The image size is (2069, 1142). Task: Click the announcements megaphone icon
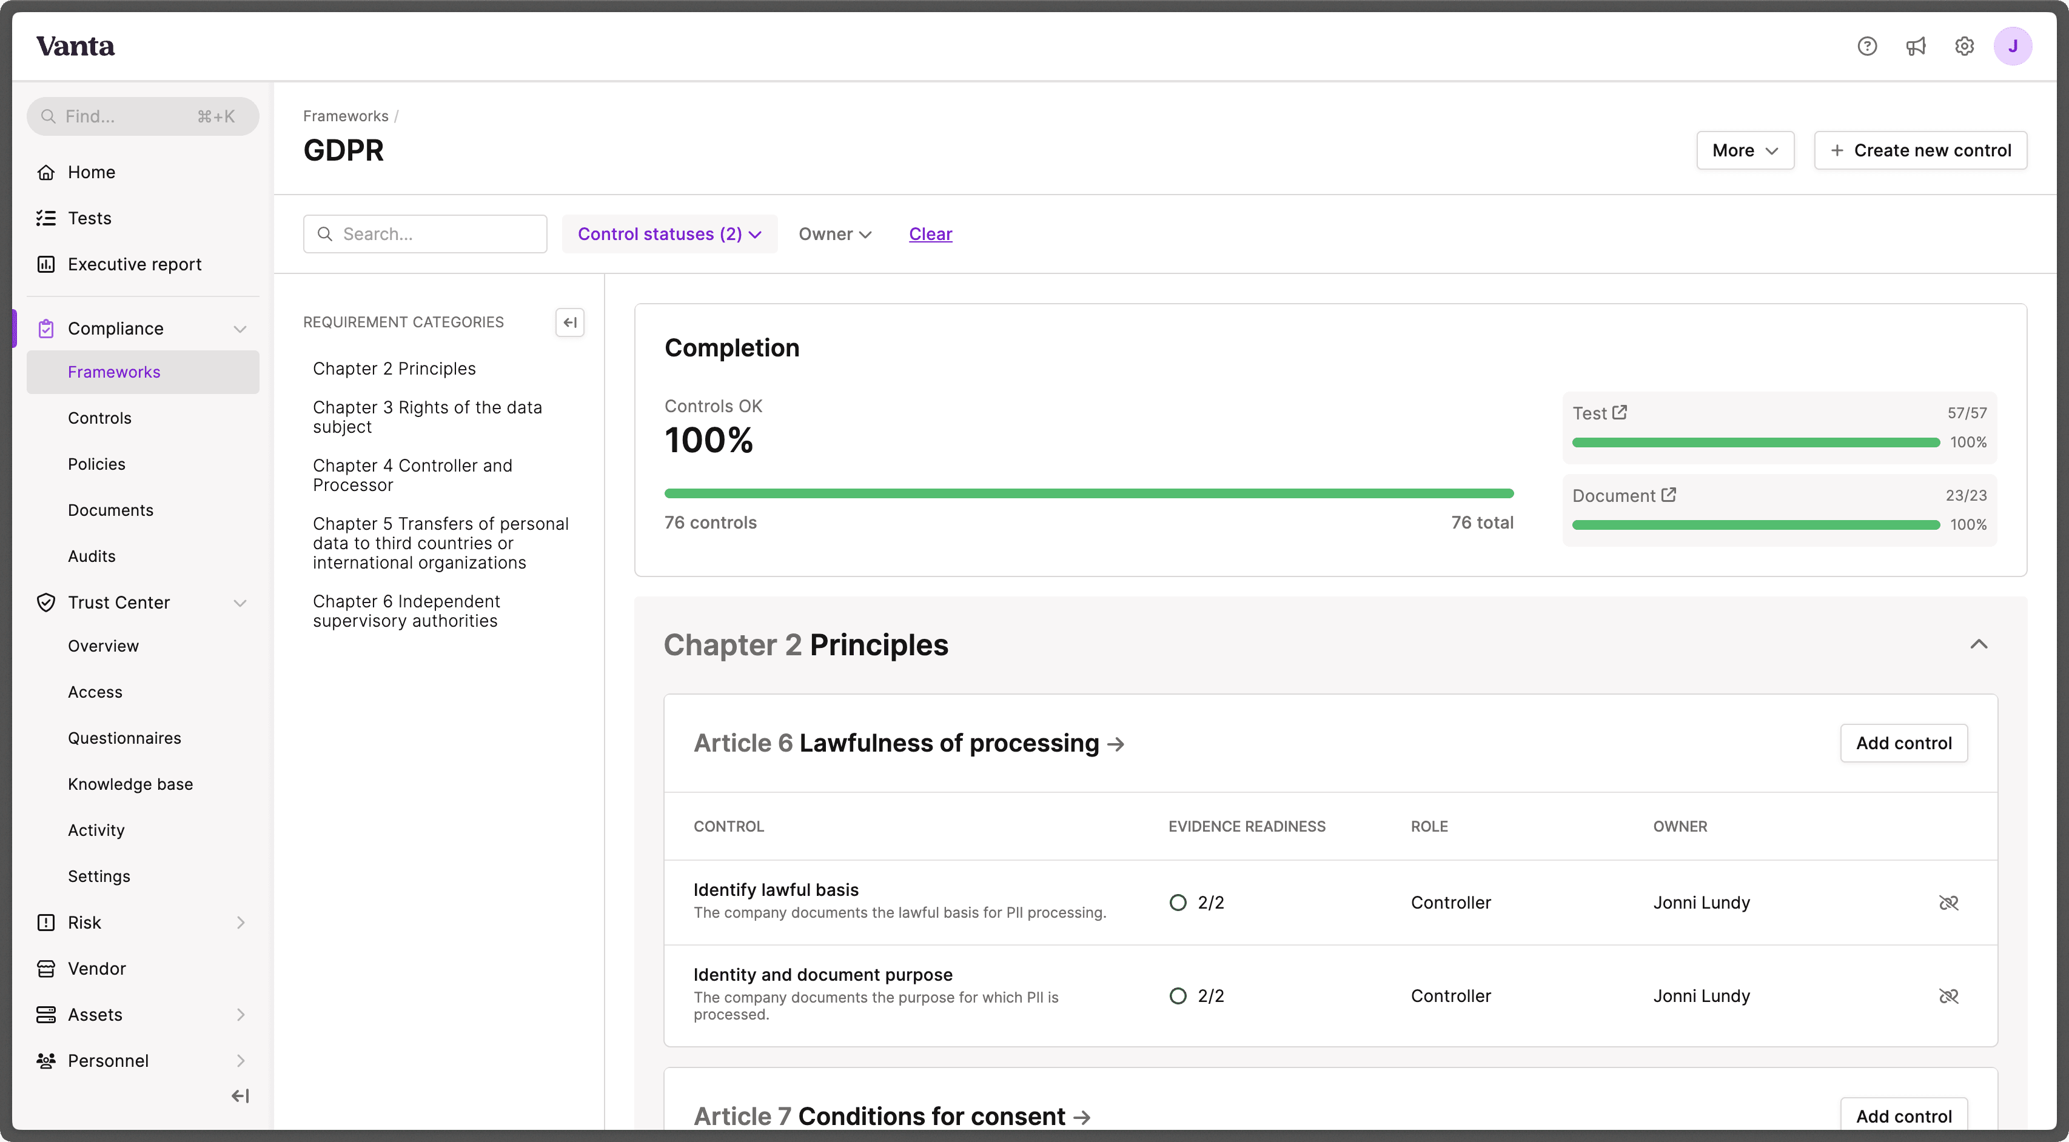[x=1916, y=46]
